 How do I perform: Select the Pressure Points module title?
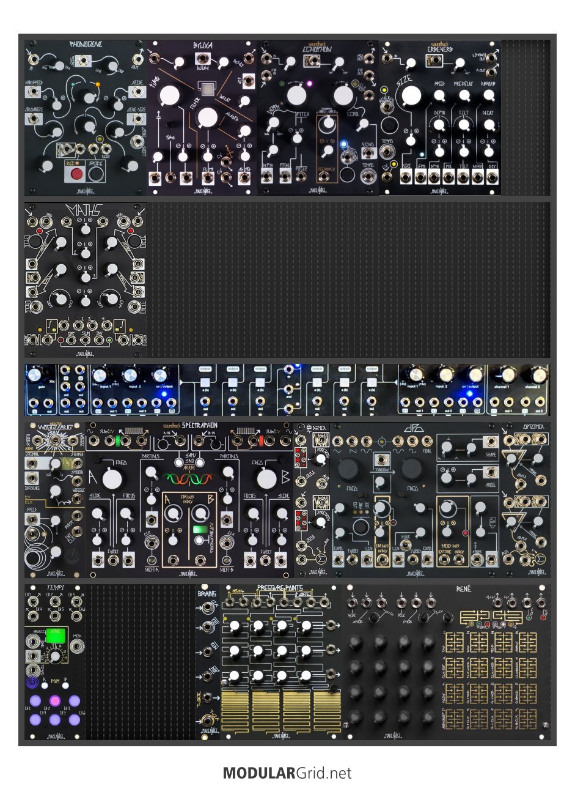[279, 588]
